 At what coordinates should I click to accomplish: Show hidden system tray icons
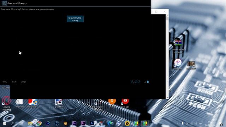[178, 123]
